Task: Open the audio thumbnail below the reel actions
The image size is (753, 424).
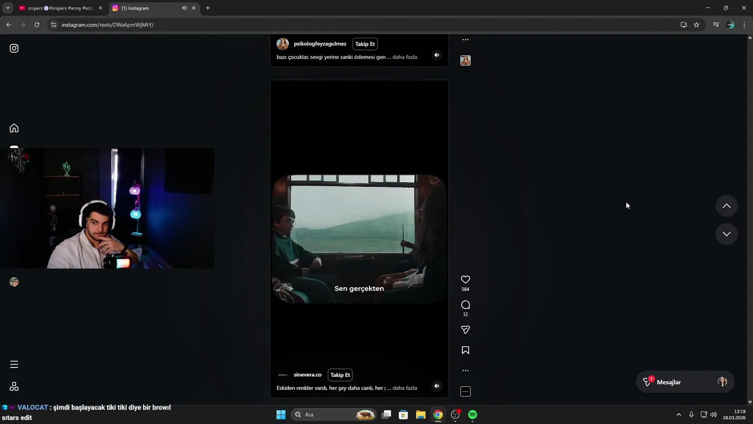Action: (465, 392)
